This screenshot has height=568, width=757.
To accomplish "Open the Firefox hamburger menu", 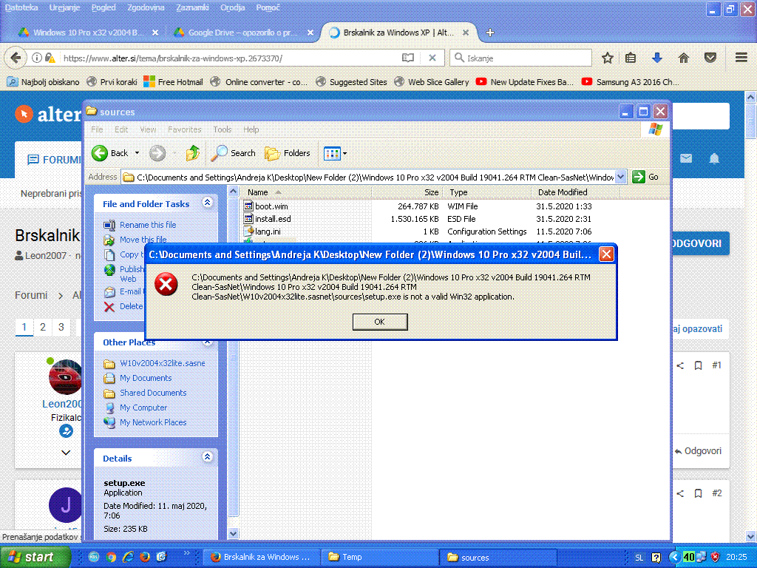I will click(x=741, y=58).
